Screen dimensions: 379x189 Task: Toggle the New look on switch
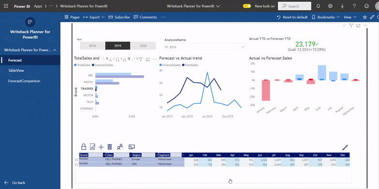click(x=247, y=6)
